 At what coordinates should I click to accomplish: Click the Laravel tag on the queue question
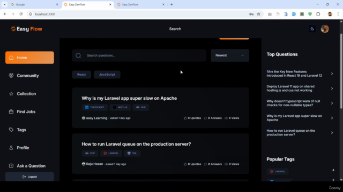(x=111, y=153)
